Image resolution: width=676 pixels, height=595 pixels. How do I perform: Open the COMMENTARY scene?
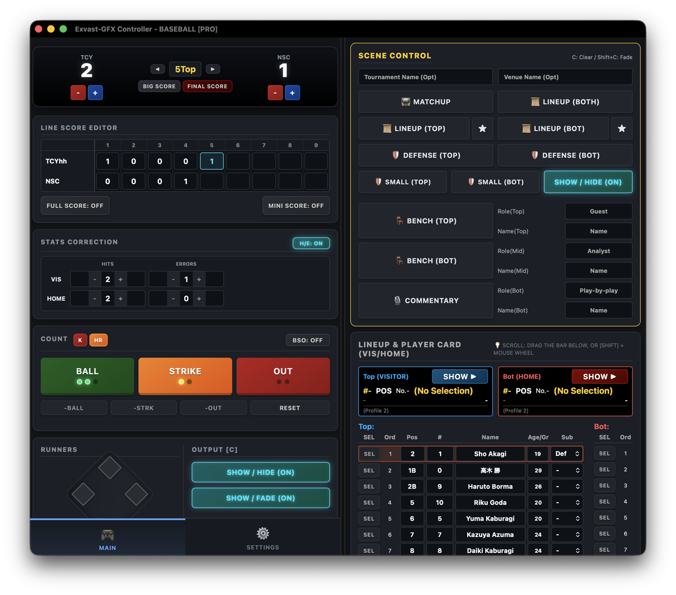[x=426, y=301]
